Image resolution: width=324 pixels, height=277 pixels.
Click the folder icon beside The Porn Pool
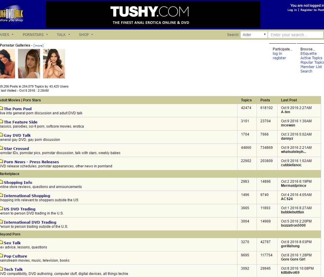tap(1, 108)
